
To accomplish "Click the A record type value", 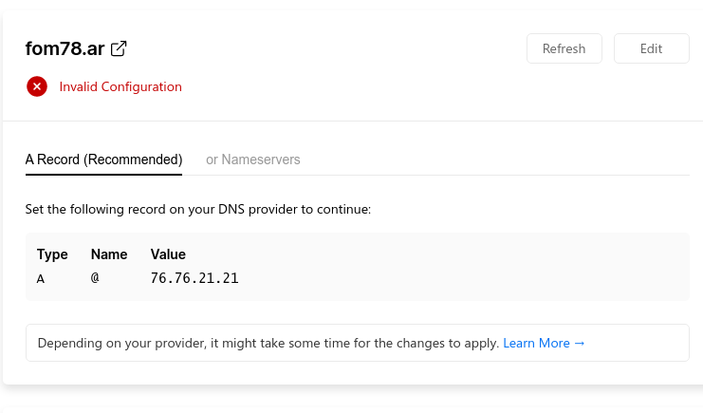I will [41, 278].
